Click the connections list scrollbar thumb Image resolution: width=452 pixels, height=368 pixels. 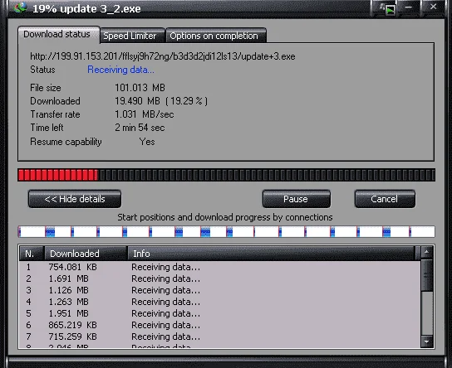point(426,275)
